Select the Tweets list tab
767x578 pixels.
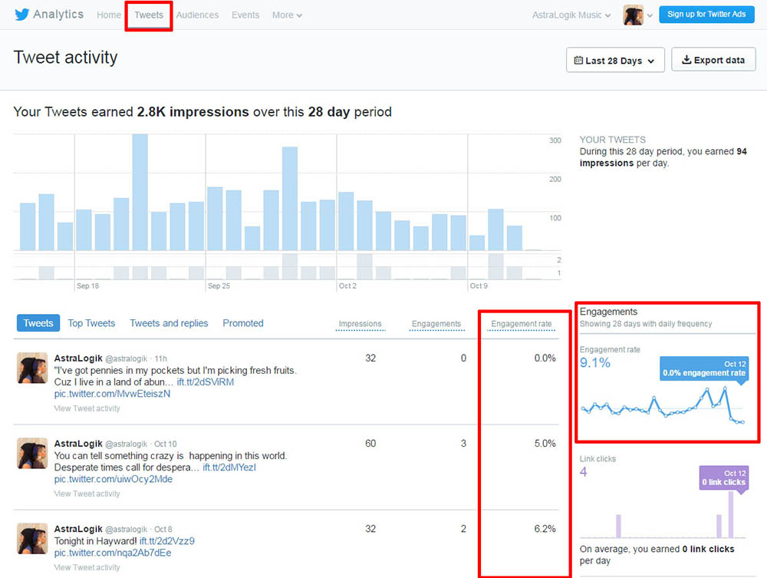[38, 323]
